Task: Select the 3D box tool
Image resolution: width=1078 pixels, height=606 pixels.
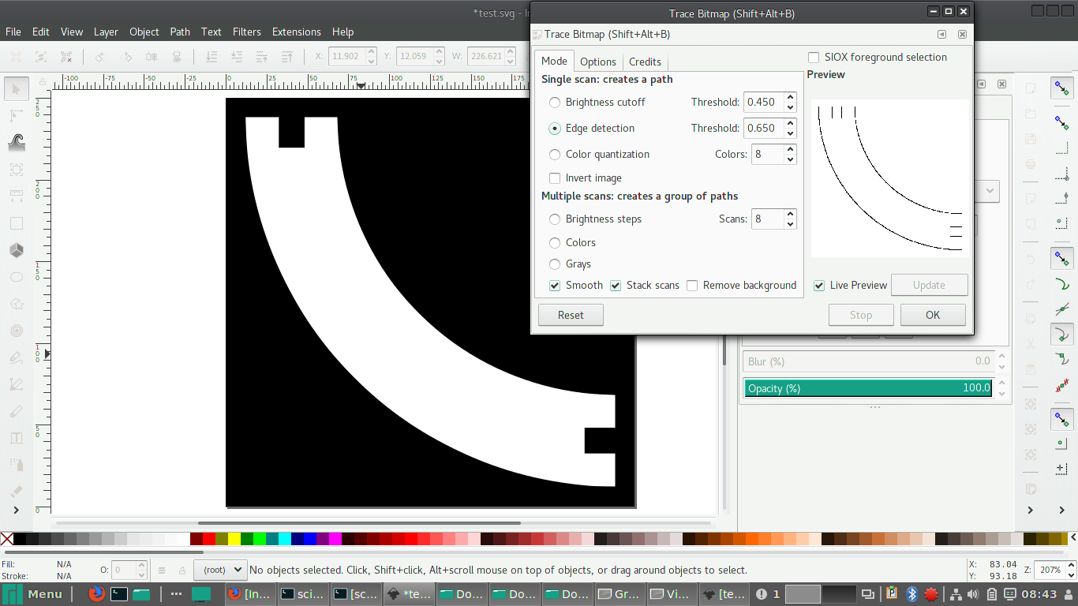Action: coord(16,250)
